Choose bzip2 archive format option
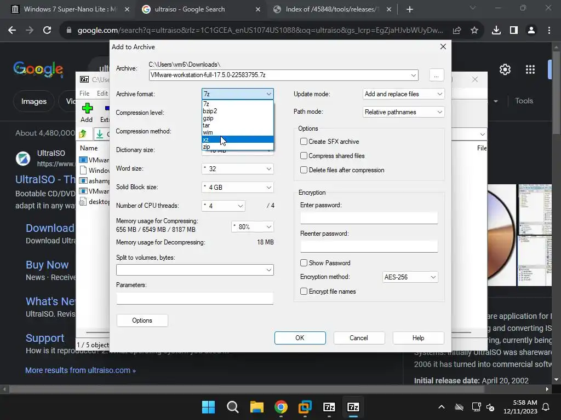The height and width of the screenshot is (420, 561). 238,111
